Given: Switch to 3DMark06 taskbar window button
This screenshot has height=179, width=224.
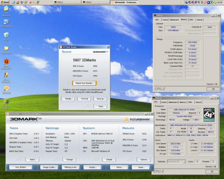Looking at the screenshot, I should point(124,2).
